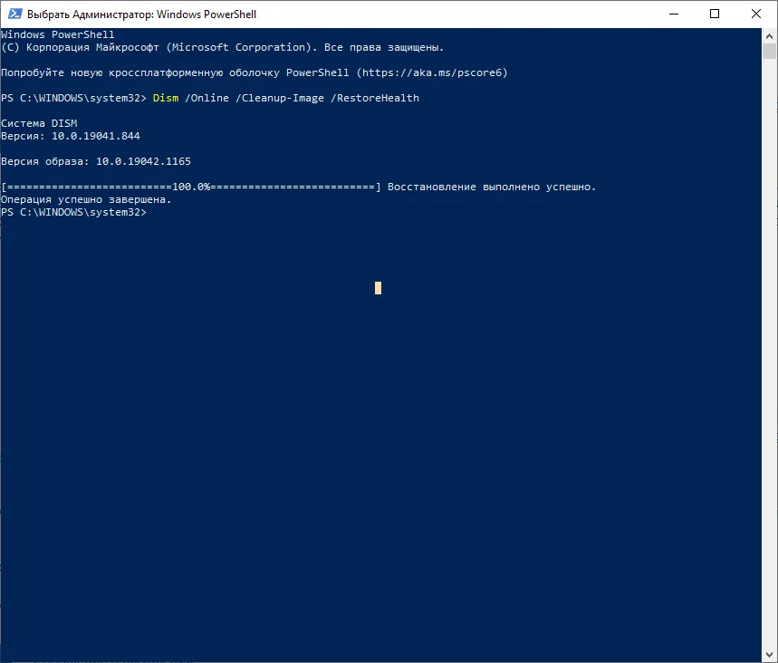Click the https://aka.ms/pscore6 URL text
The height and width of the screenshot is (663, 778).
click(x=432, y=73)
